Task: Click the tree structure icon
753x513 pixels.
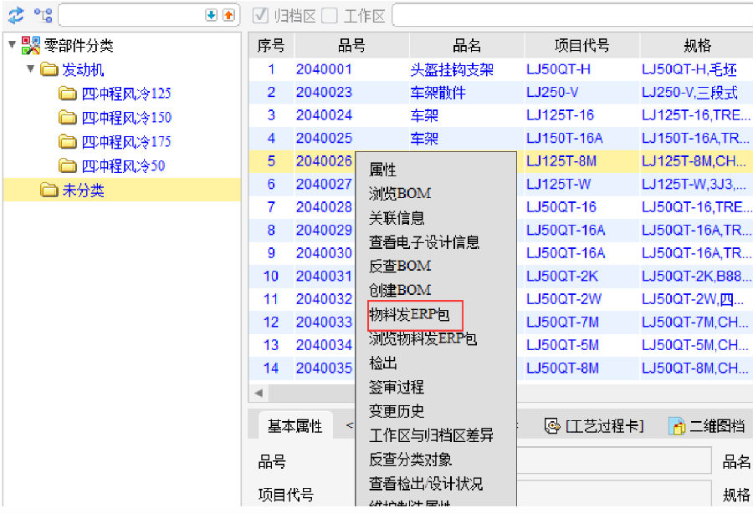Action: (x=43, y=15)
